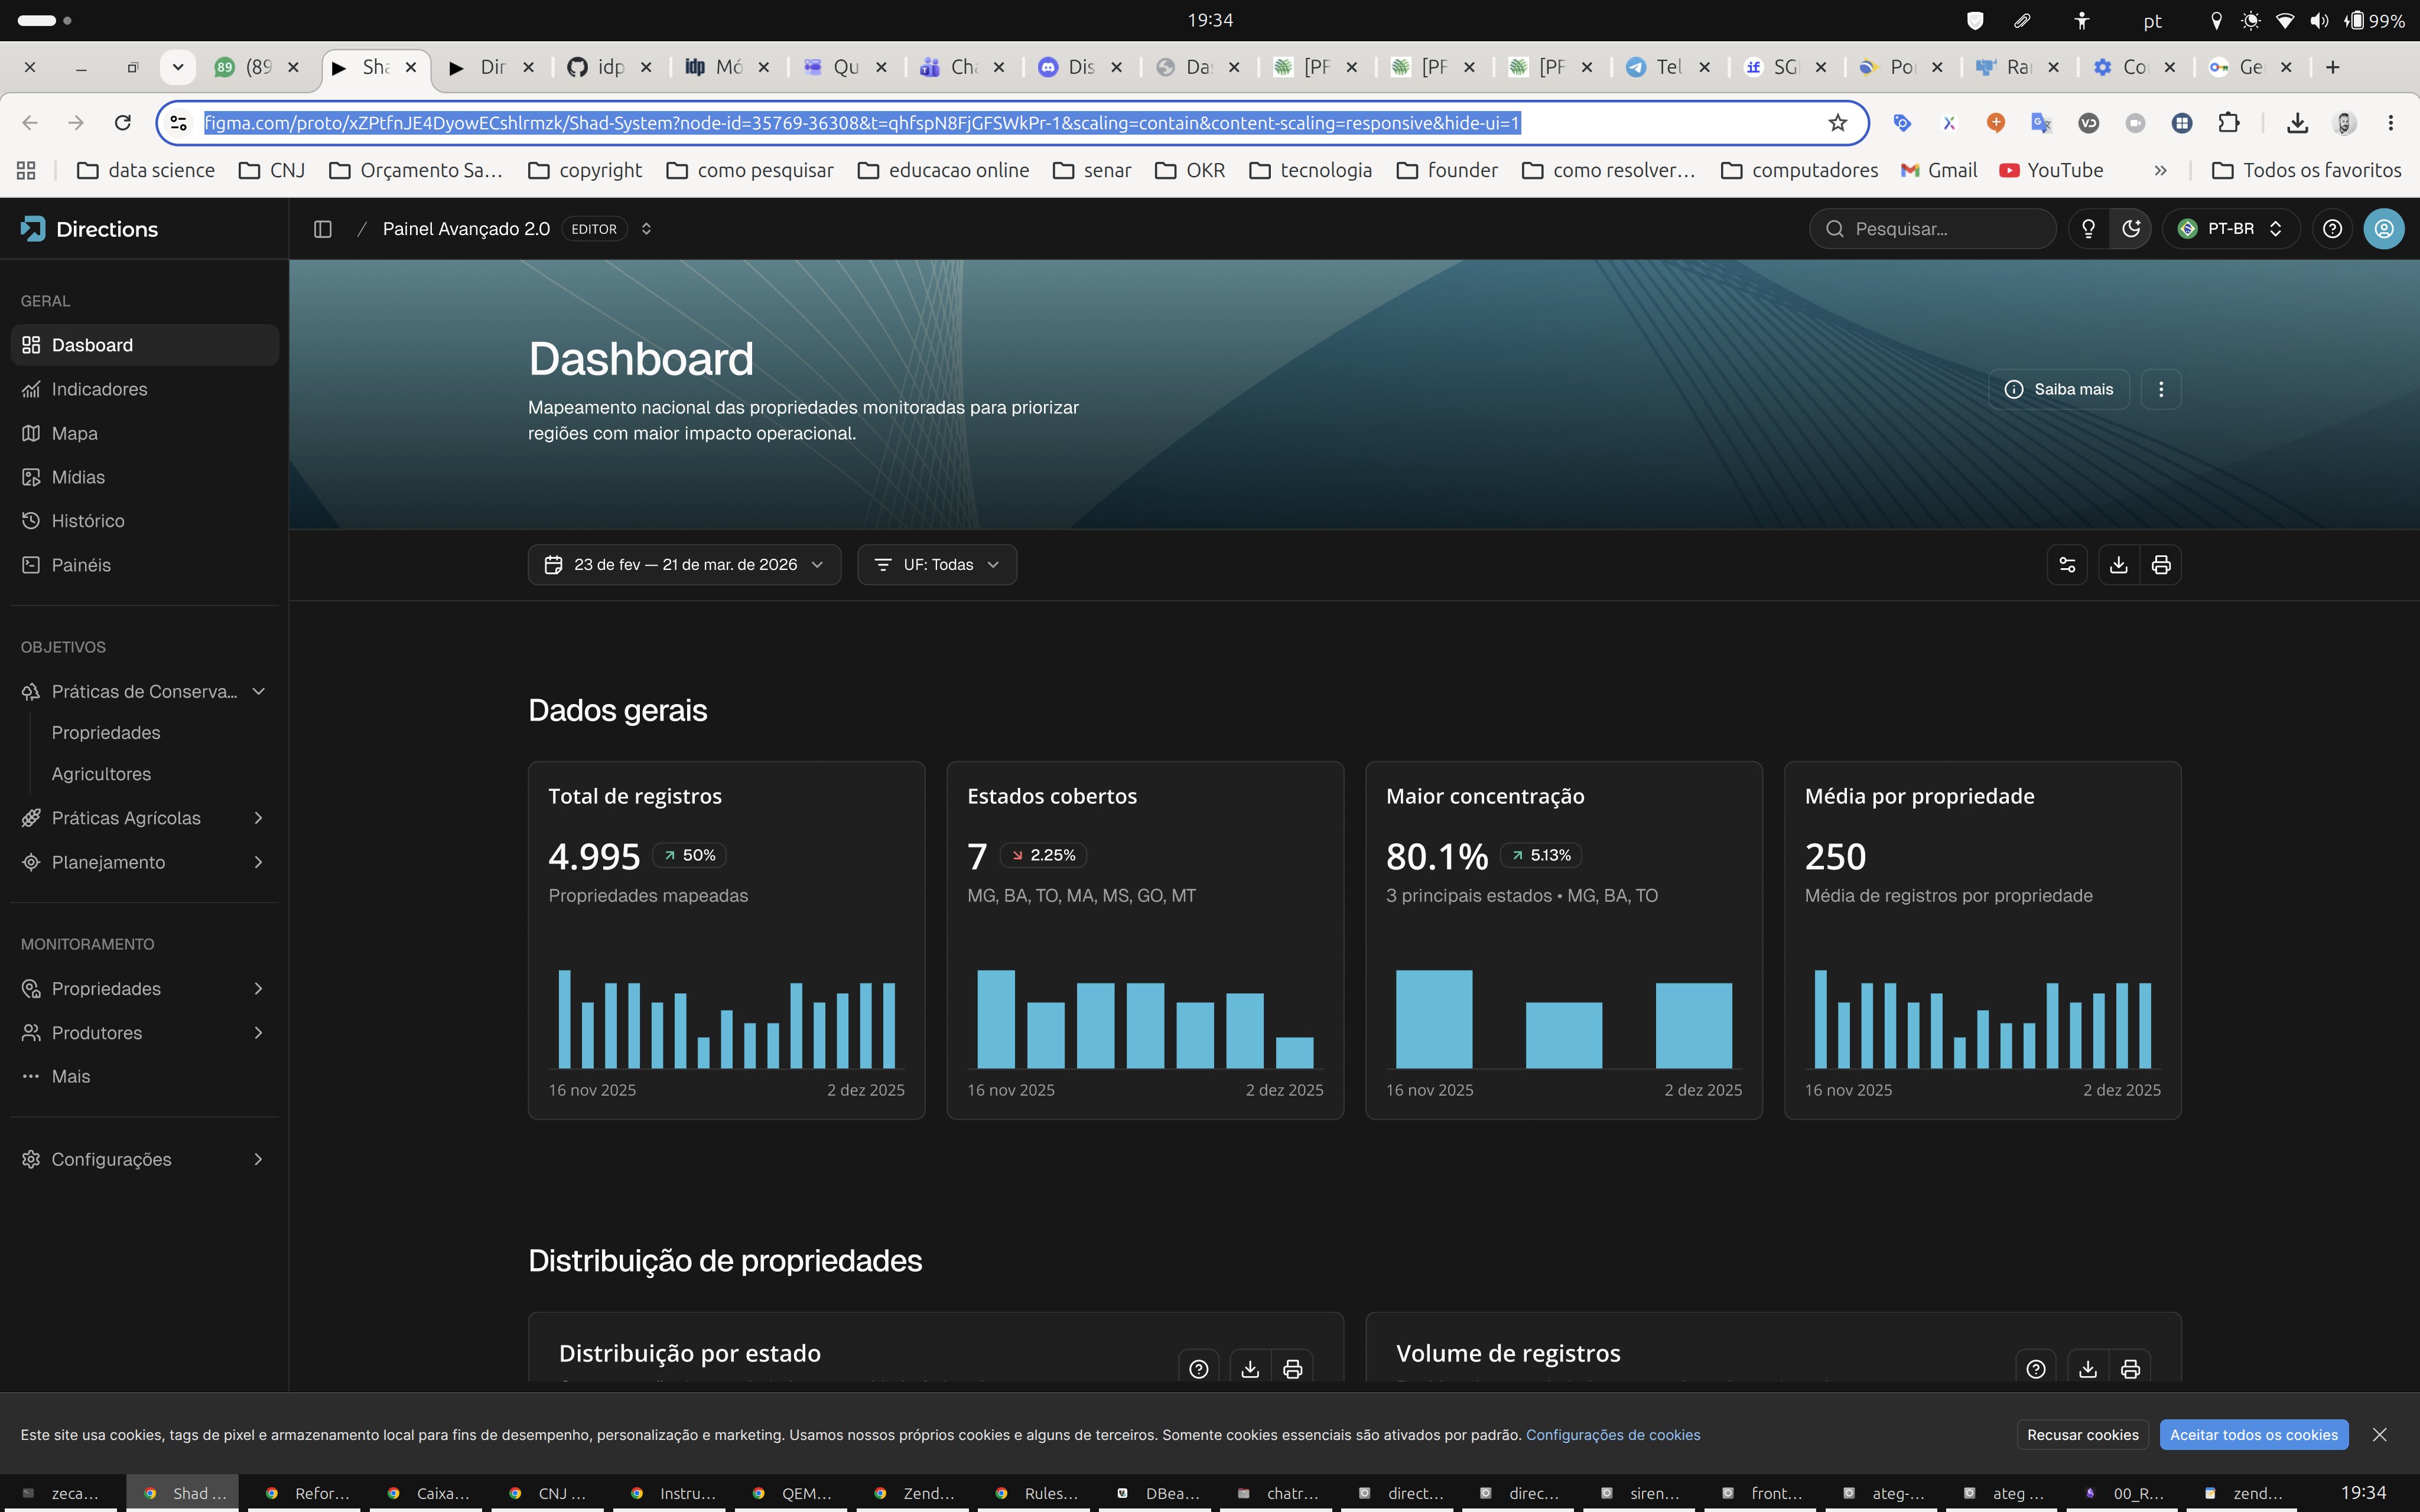Expand Práticas Agrícolas group
2420x1512 pixels.
145,818
